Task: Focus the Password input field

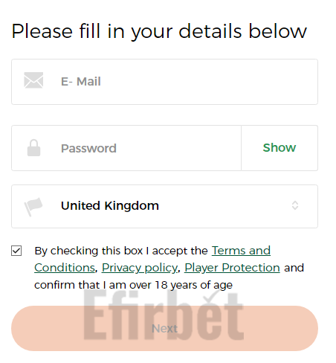Action: pos(126,148)
